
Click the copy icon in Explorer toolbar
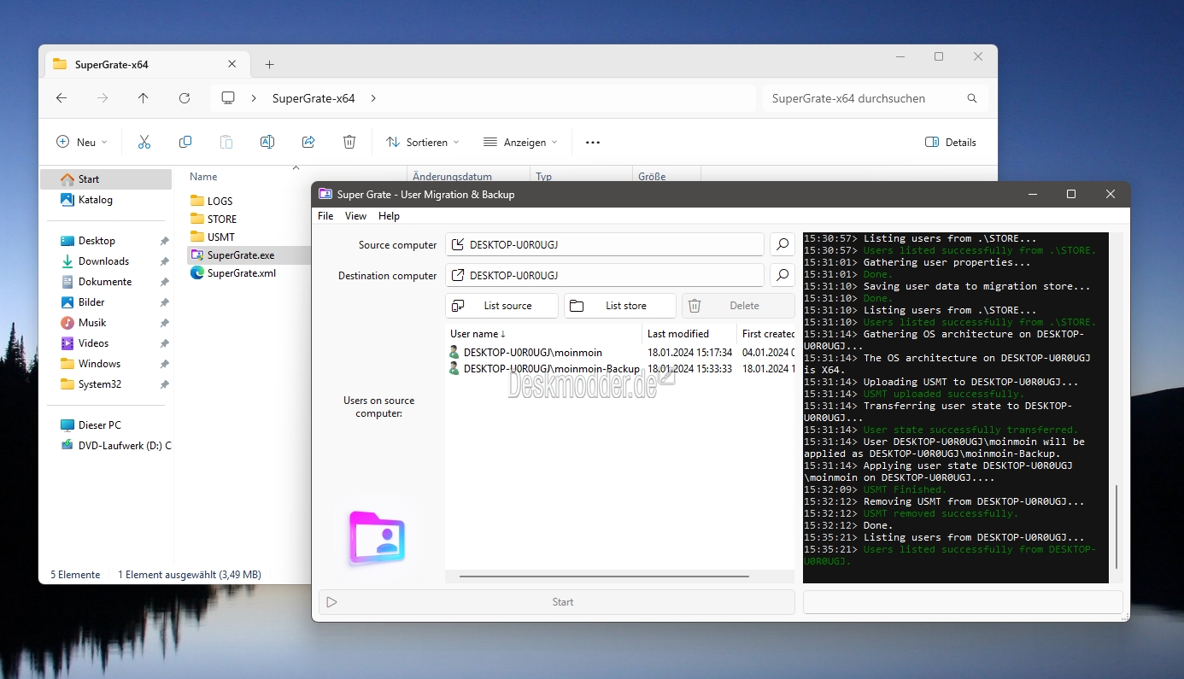(185, 143)
